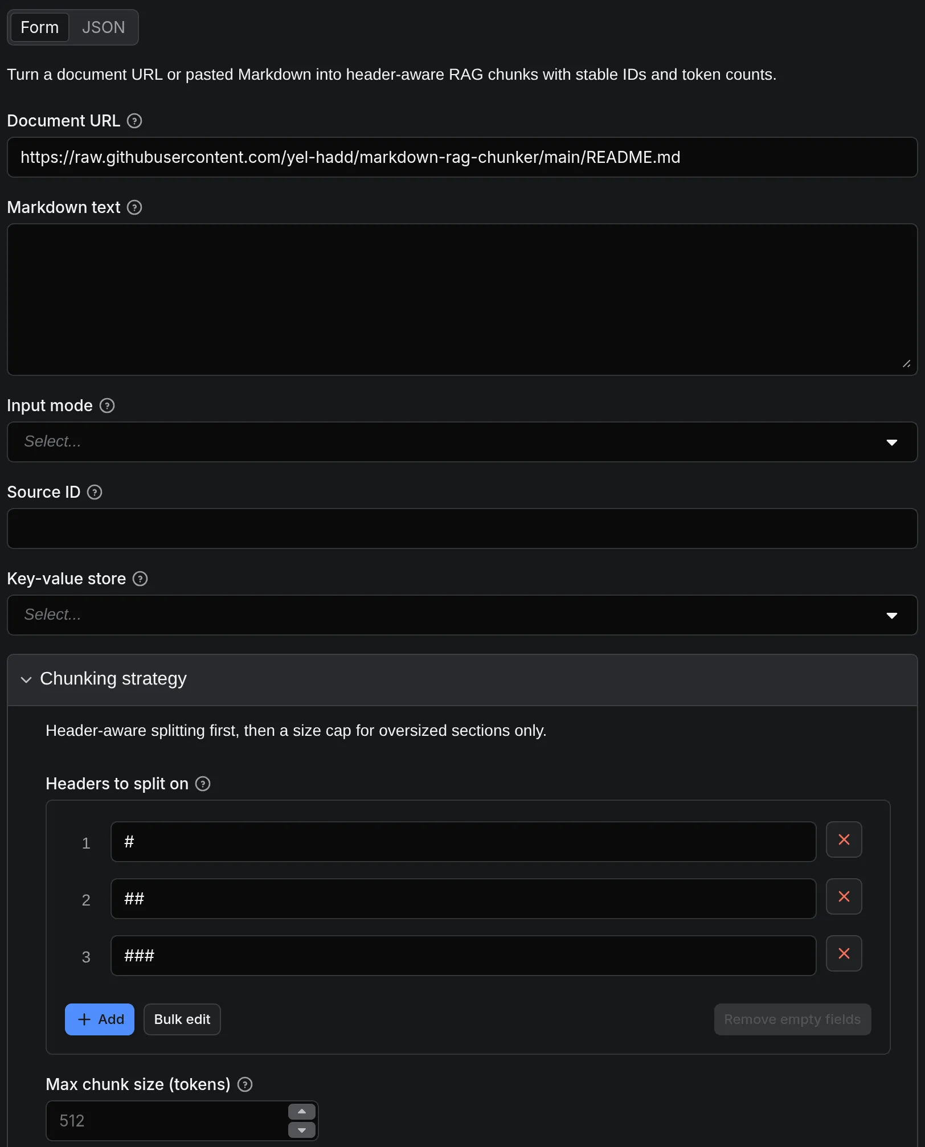Click header field 2 containing ##
Viewport: 925px width, 1147px height.
(x=463, y=899)
